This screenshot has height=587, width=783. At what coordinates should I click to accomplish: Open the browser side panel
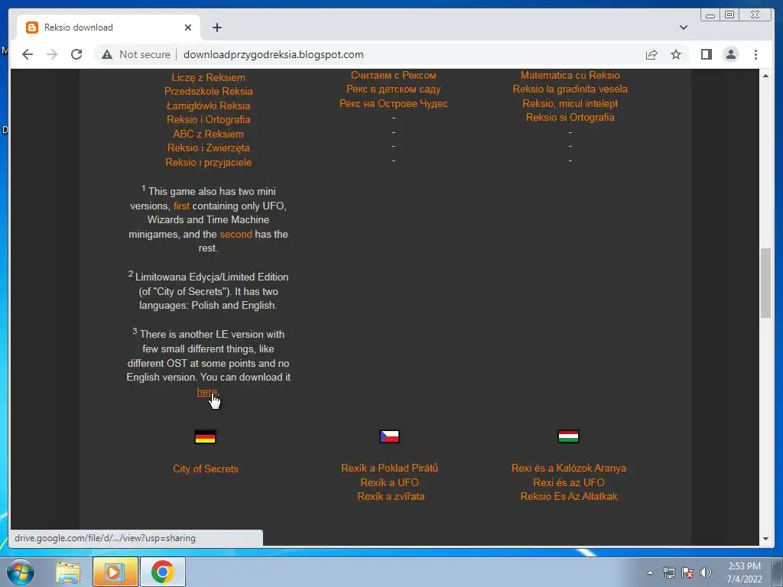click(x=706, y=54)
